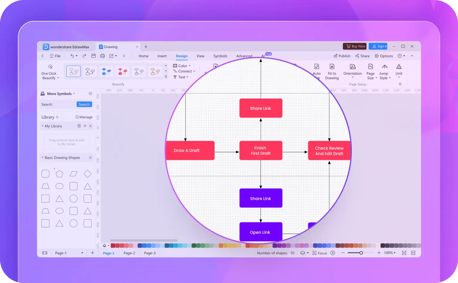Click the Fit to Drawing icon

coord(332,67)
